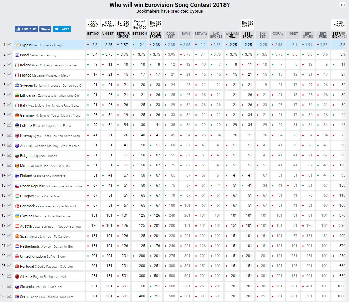Open the odds history chart for Czech Republic

point(9,185)
